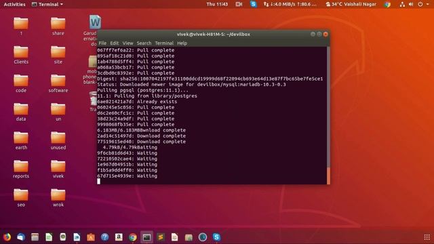Select the Word document icon on desktop
The image size is (434, 244).
pos(95,22)
